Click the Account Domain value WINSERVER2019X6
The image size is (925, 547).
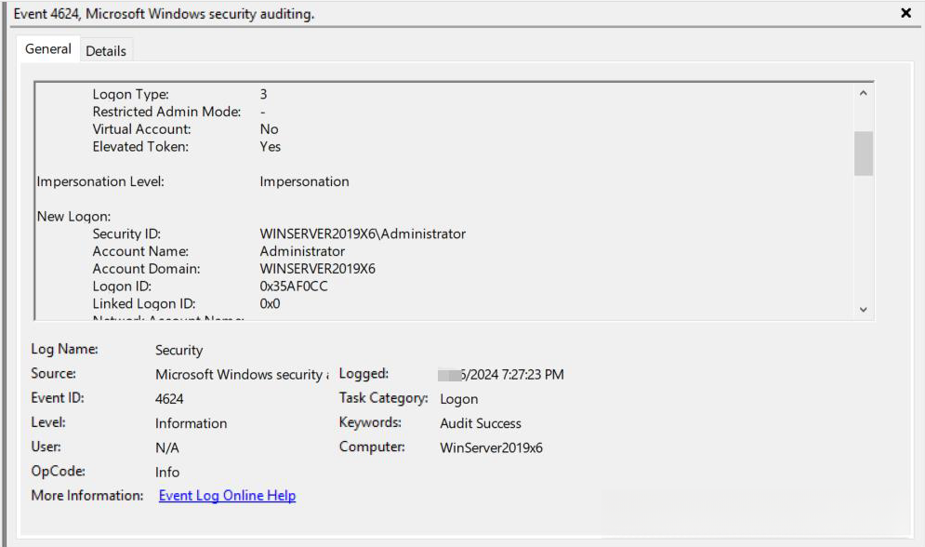[x=317, y=269]
